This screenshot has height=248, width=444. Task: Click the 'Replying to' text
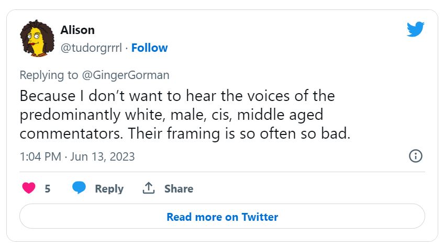click(x=49, y=75)
